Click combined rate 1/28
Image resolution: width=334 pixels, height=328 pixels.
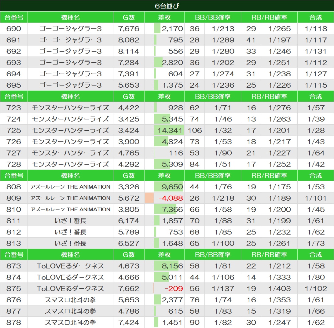(316, 130)
